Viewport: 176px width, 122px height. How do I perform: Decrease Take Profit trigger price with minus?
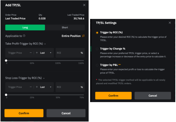click(x=30, y=53)
